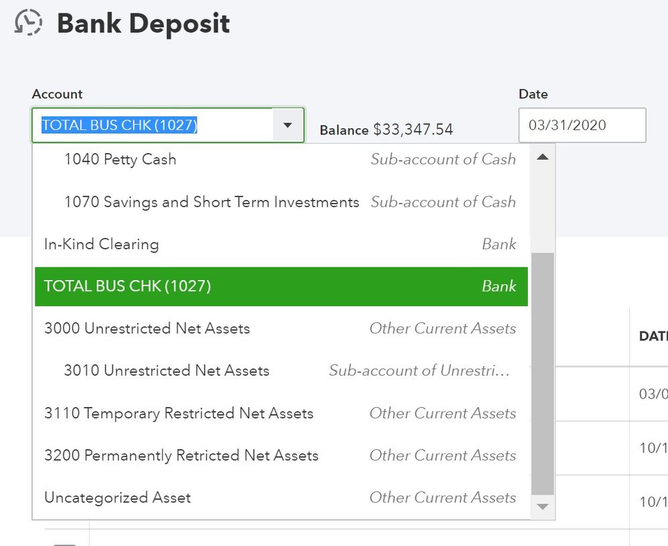
Task: Click the down arrow on the dropdown scrollbar
Action: pos(542,507)
